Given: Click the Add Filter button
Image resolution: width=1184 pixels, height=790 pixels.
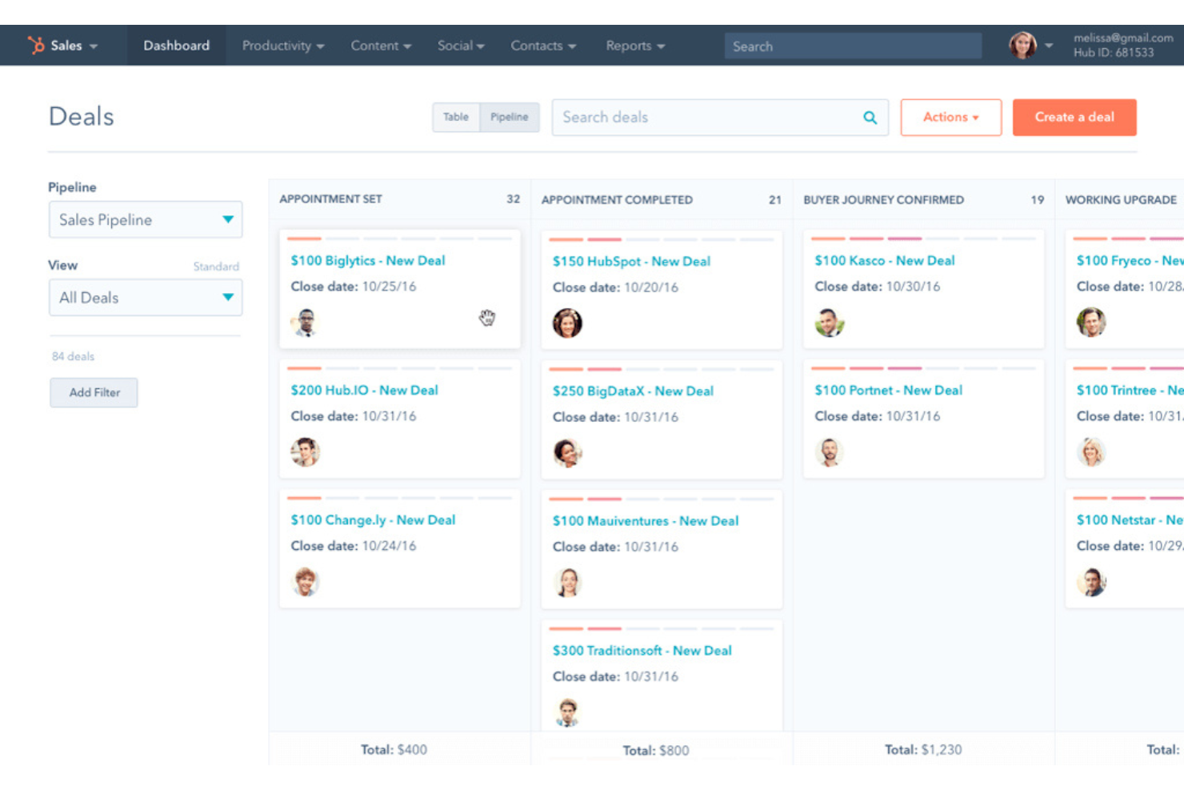Looking at the screenshot, I should [94, 392].
